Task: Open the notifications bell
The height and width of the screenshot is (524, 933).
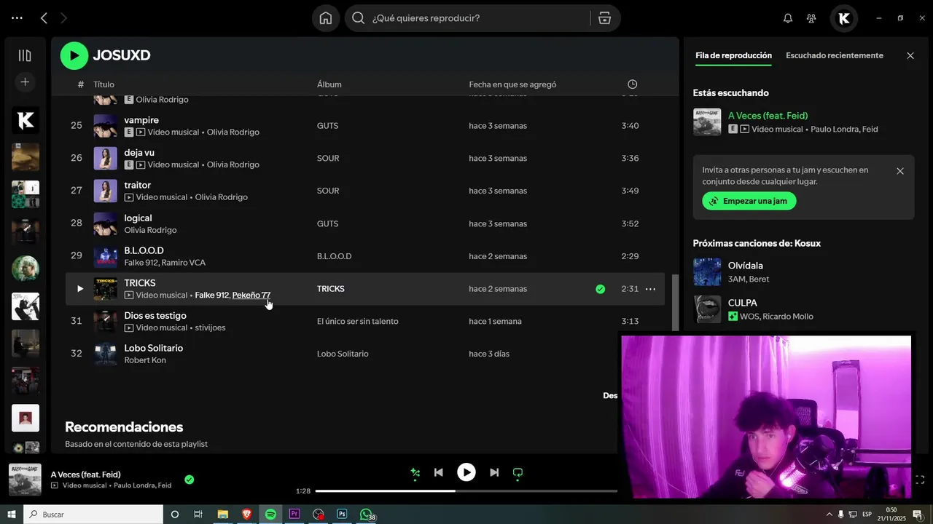Action: [x=788, y=18]
